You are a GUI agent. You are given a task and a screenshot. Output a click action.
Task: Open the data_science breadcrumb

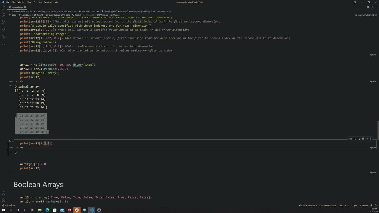point(57,11)
